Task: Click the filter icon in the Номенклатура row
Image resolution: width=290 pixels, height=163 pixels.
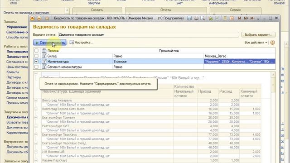Action: (x=44, y=62)
